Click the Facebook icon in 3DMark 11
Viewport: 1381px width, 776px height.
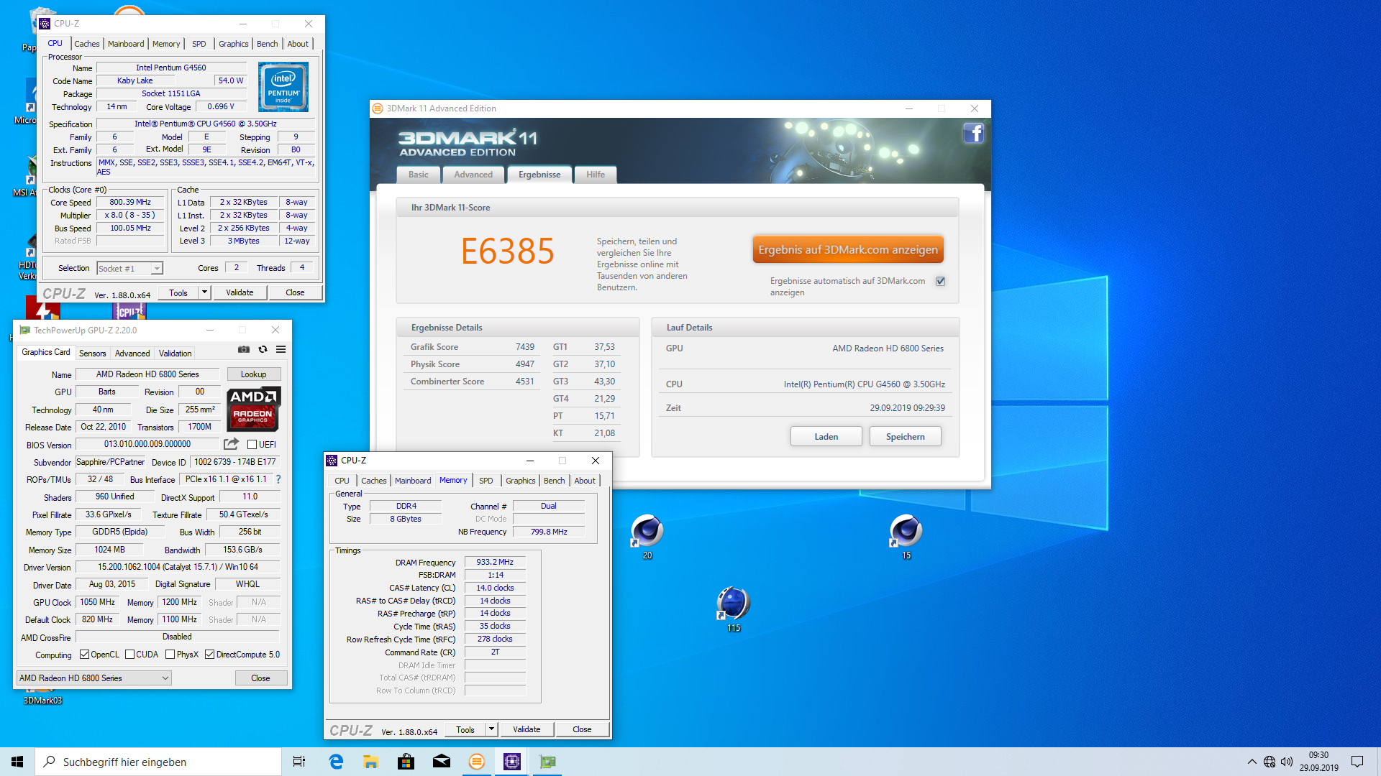point(973,133)
